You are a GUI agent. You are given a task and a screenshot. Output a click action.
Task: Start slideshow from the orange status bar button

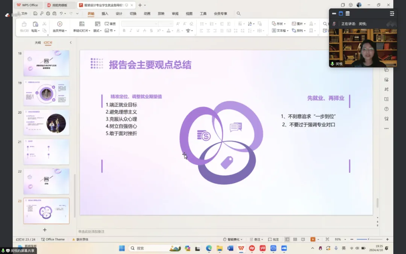(313, 239)
